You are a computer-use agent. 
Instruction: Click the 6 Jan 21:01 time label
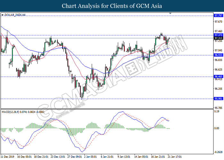coord(107,157)
